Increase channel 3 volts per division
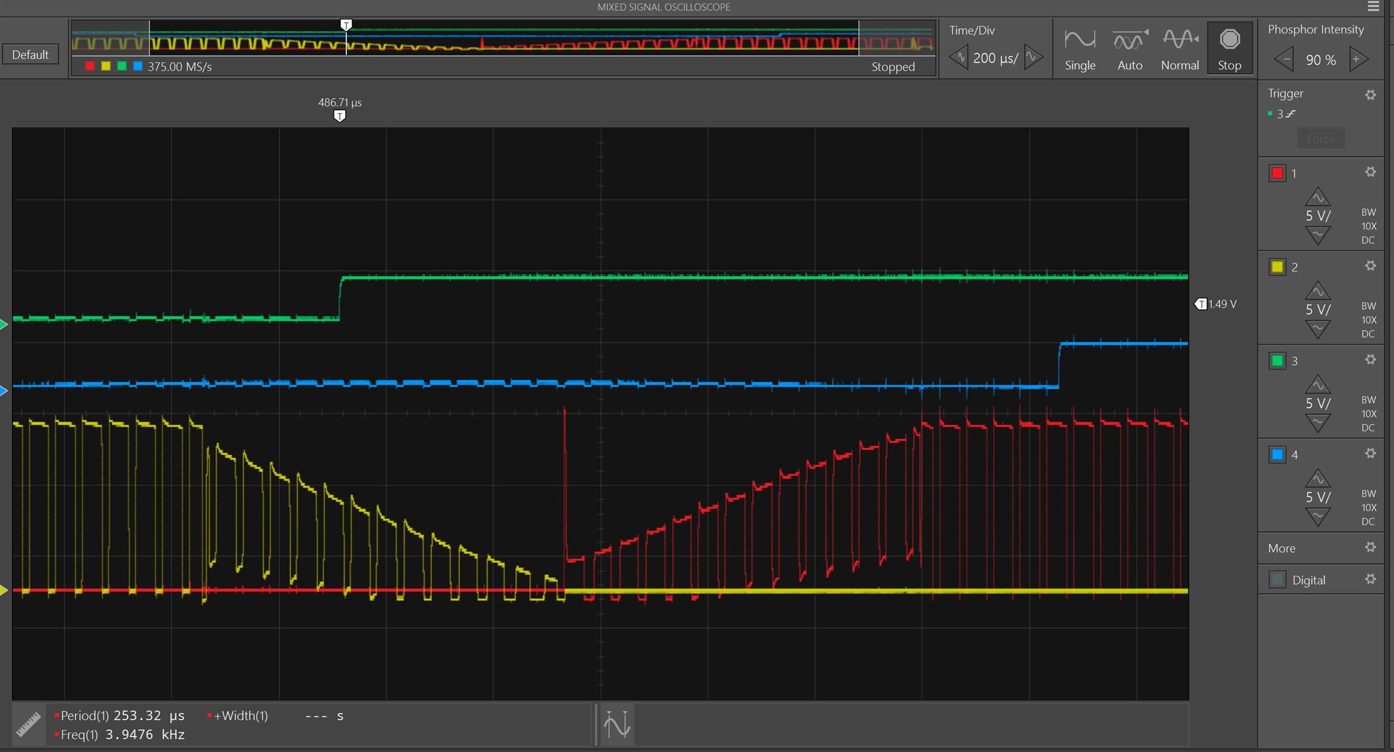 point(1318,385)
